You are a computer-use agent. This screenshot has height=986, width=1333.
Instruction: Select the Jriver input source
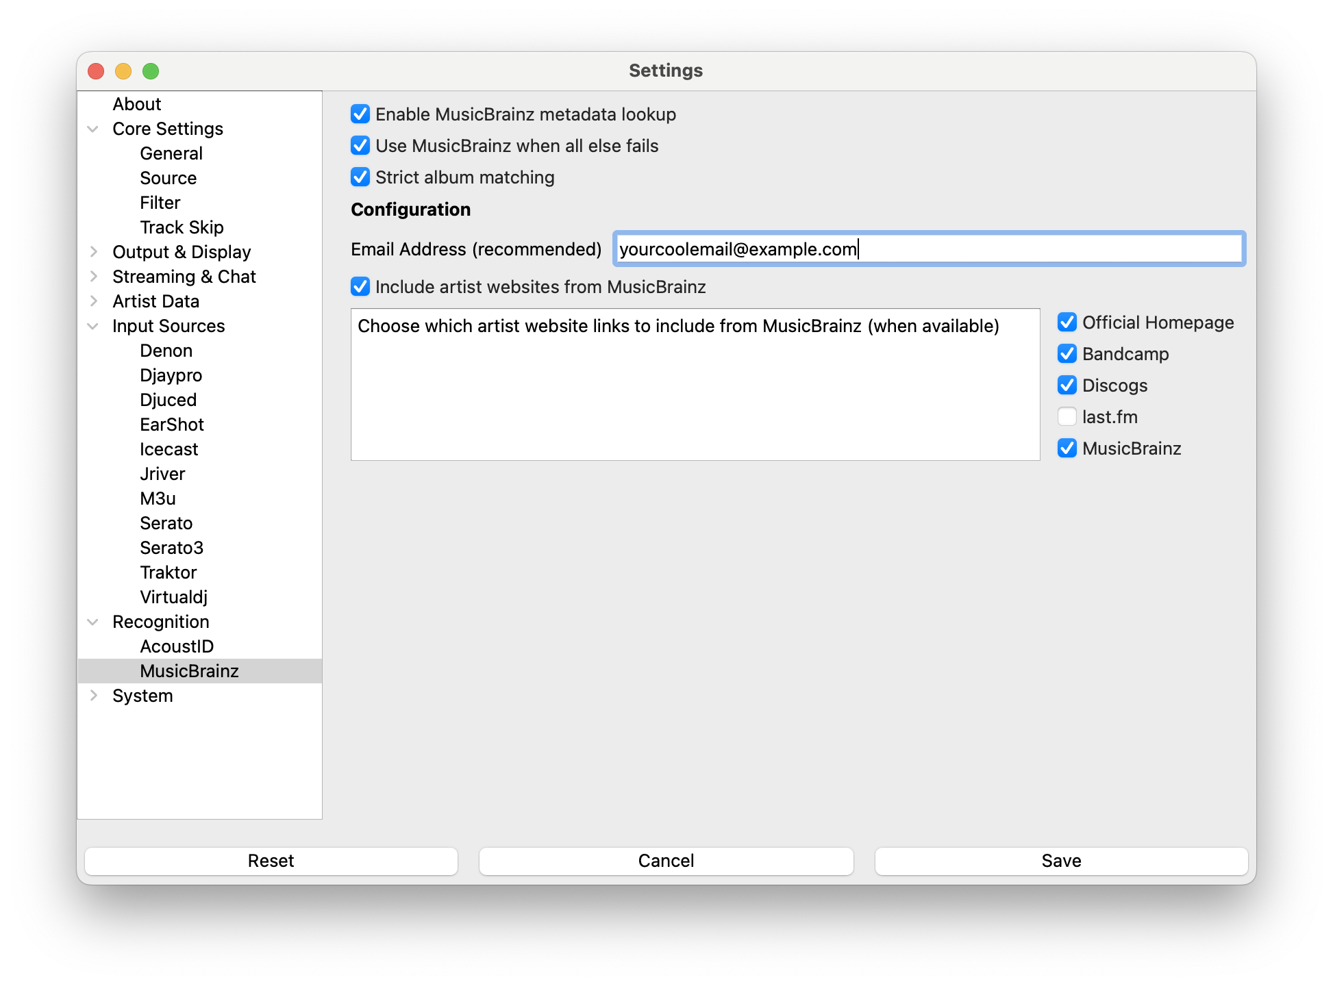[163, 474]
